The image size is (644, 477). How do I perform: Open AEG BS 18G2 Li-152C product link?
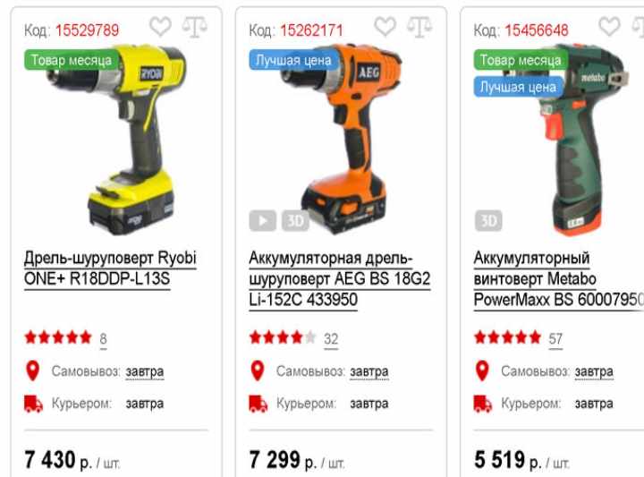pos(340,279)
